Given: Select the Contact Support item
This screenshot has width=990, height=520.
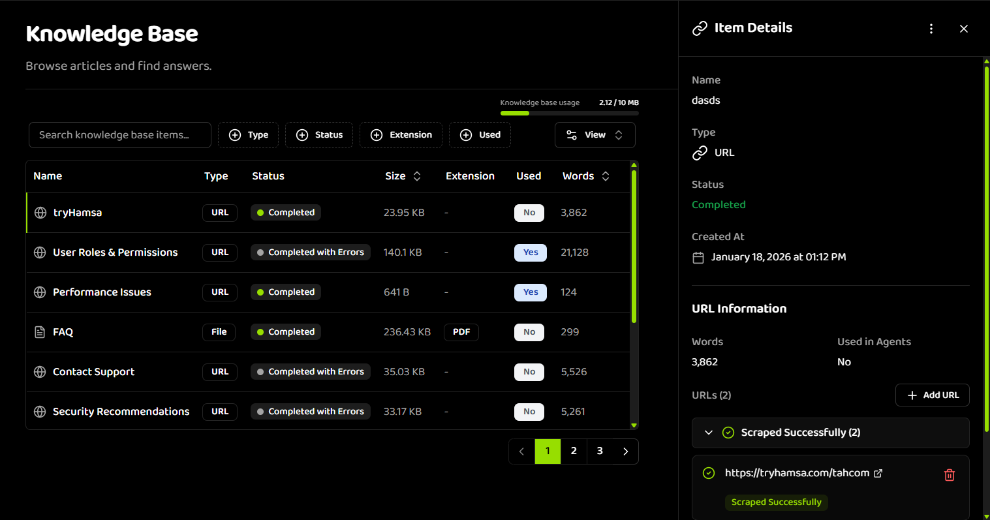Looking at the screenshot, I should pyautogui.click(x=93, y=372).
